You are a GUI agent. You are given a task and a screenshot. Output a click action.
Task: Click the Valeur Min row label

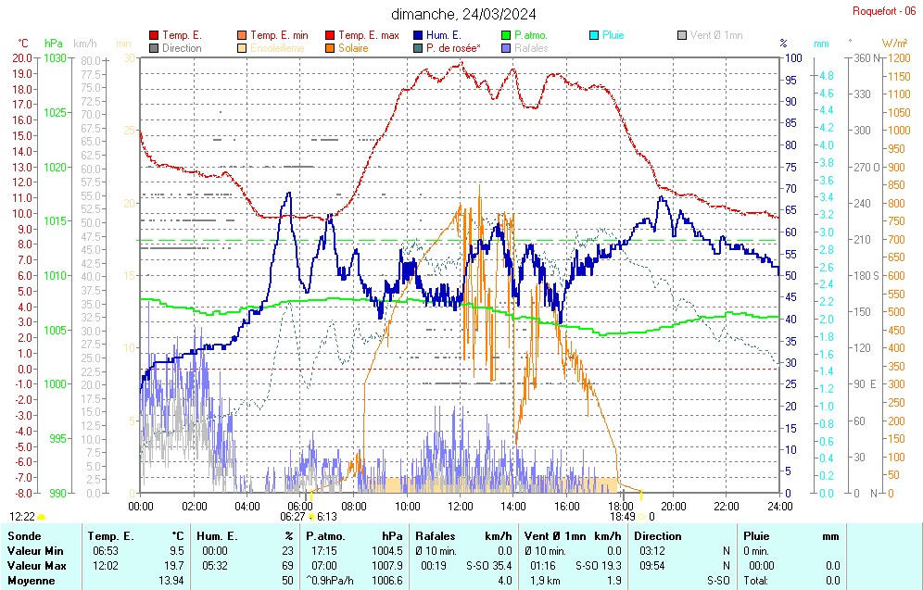point(35,551)
